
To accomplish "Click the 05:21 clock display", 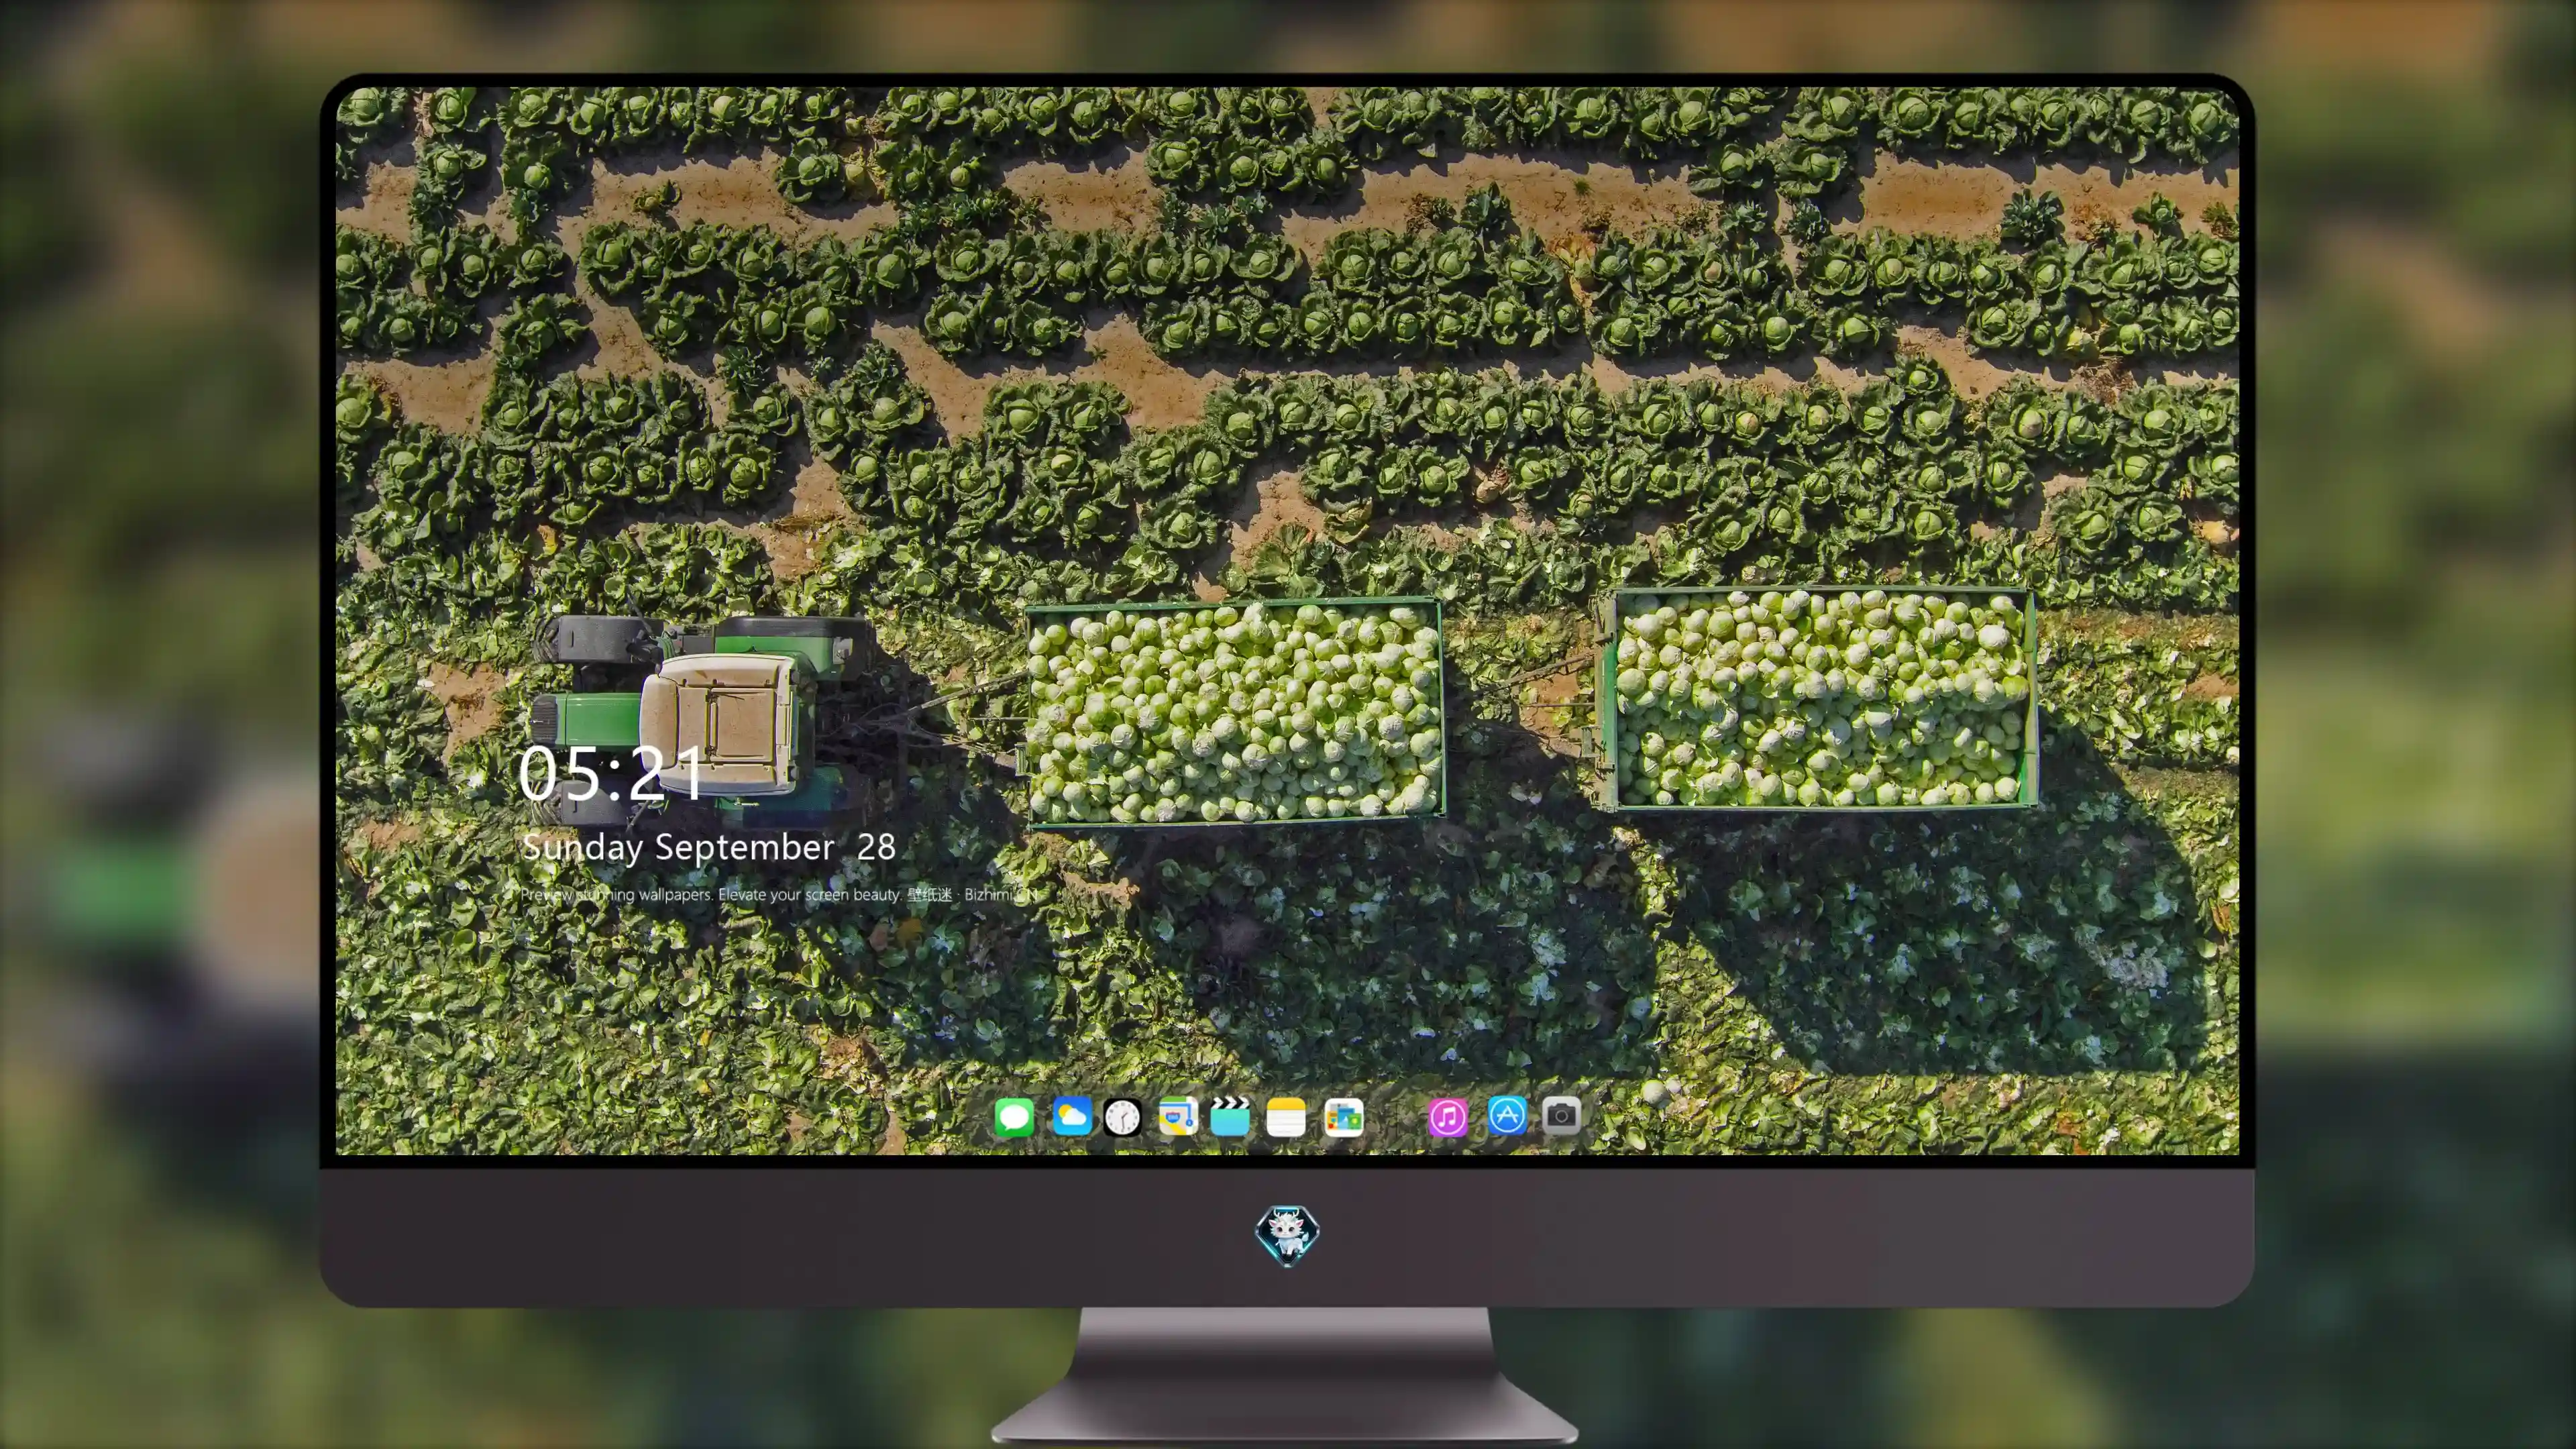I will pos(611,773).
